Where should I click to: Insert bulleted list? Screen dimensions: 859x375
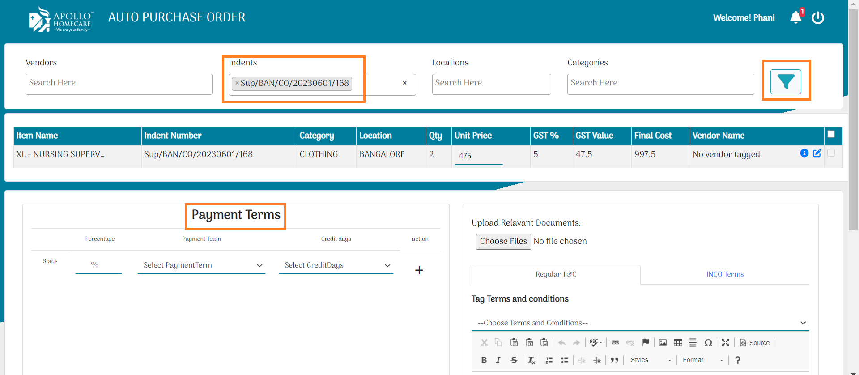[x=564, y=360]
